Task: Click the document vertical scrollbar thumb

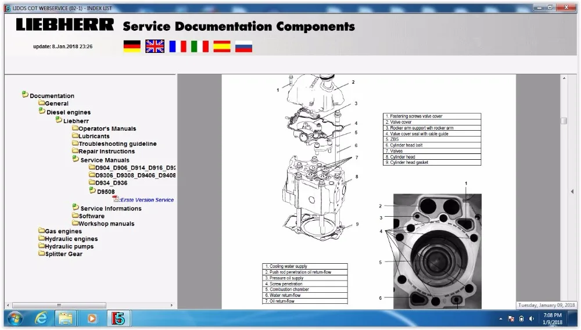Action: pyautogui.click(x=564, y=121)
